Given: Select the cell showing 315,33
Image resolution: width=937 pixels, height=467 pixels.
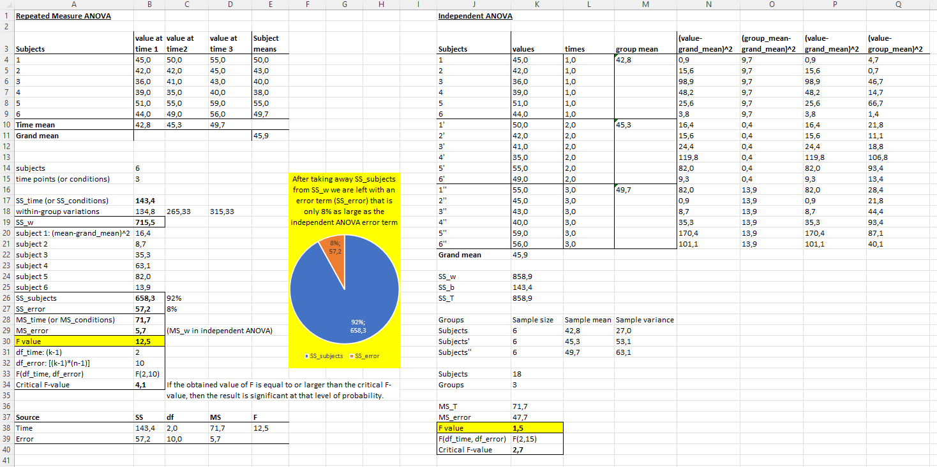Looking at the screenshot, I should (229, 212).
